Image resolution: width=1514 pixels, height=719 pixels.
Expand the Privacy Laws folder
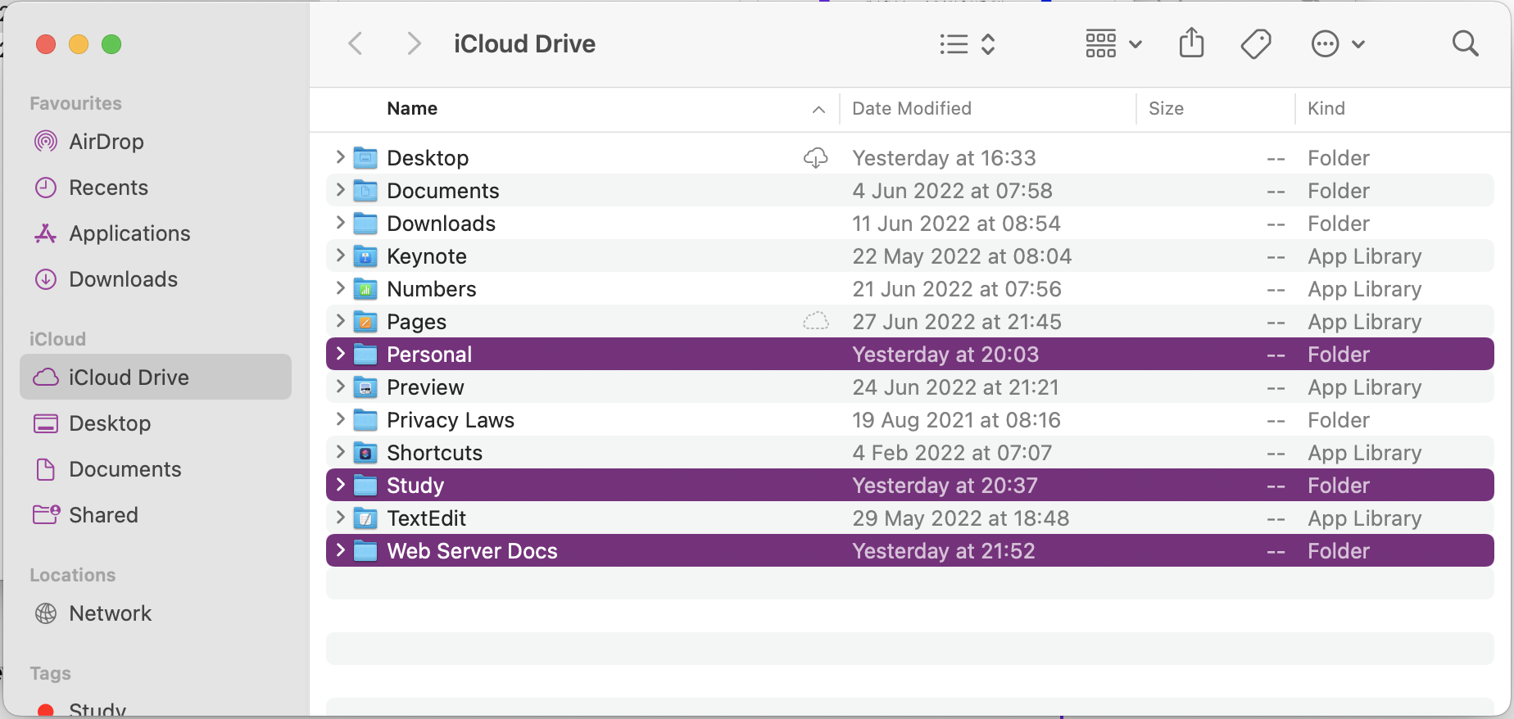(x=340, y=418)
